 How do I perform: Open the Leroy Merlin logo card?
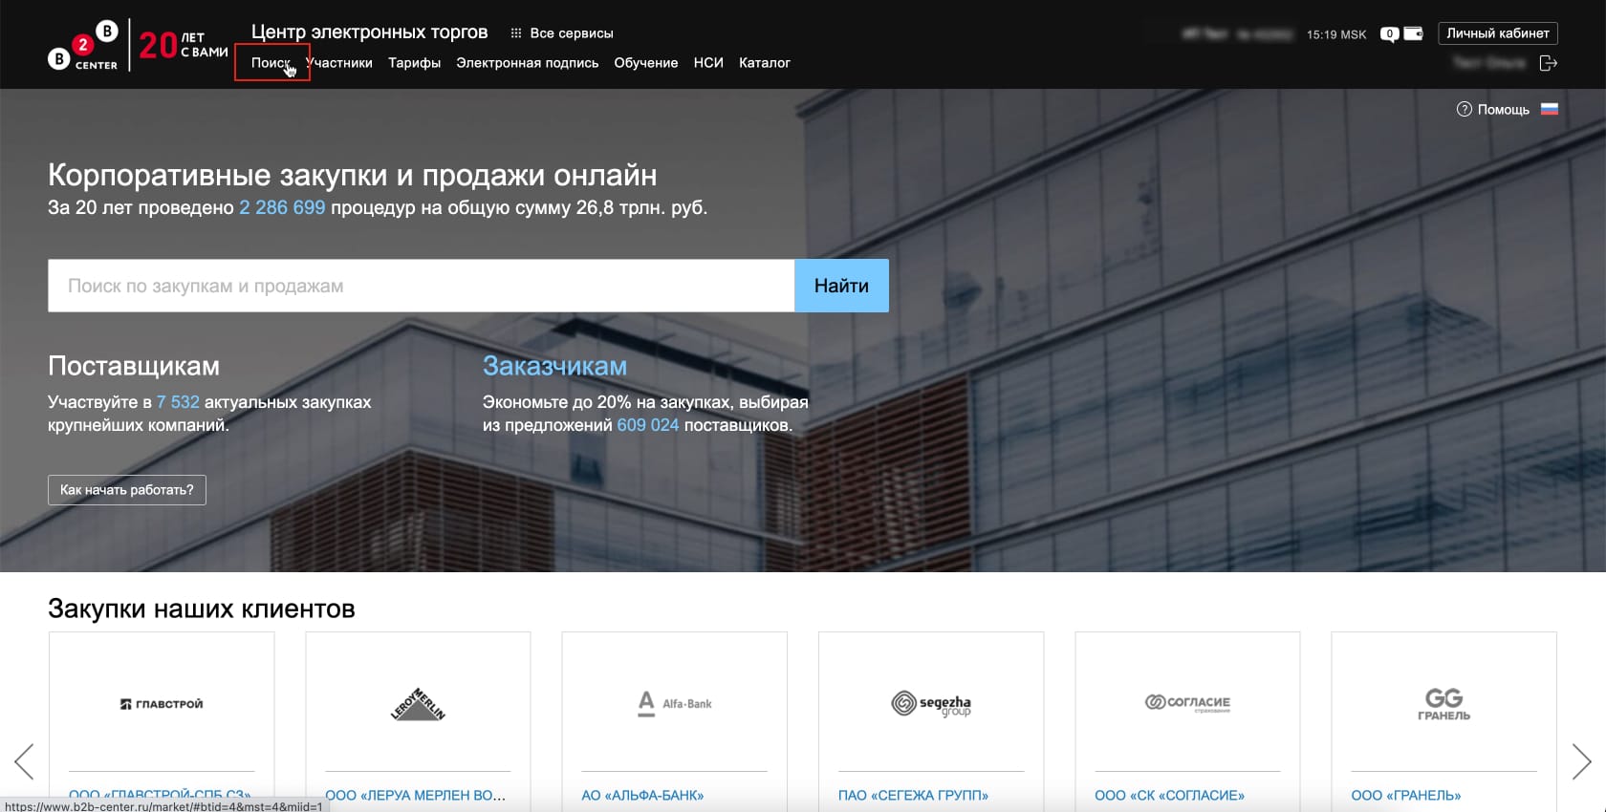[418, 704]
